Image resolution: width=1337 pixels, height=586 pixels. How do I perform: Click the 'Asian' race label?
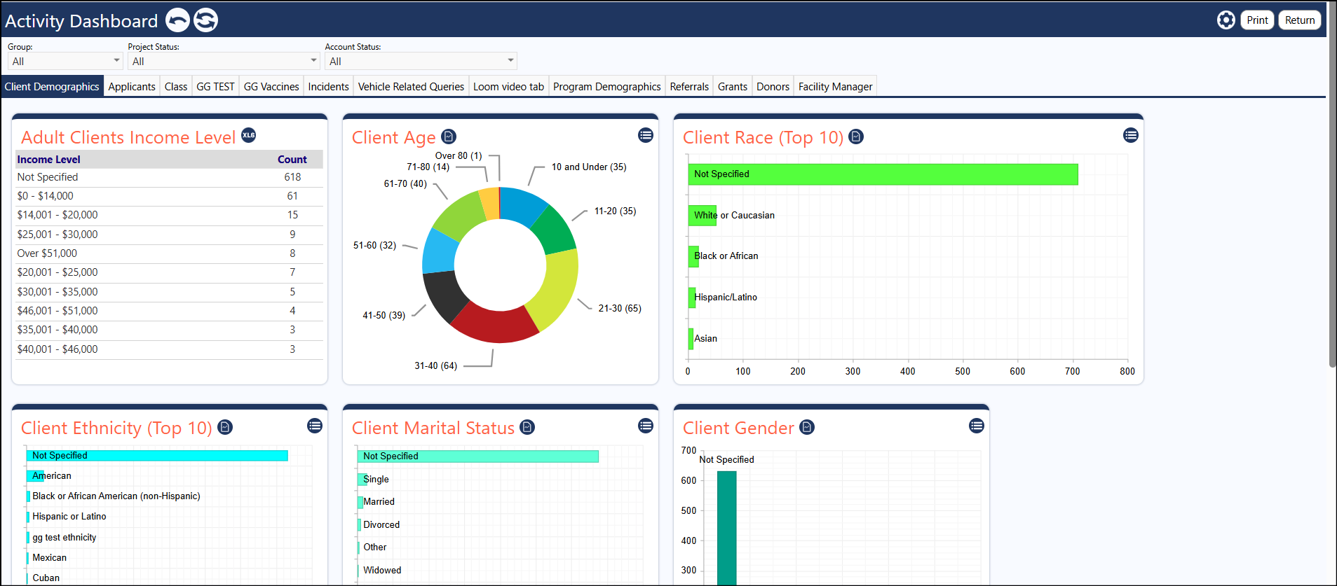(705, 338)
